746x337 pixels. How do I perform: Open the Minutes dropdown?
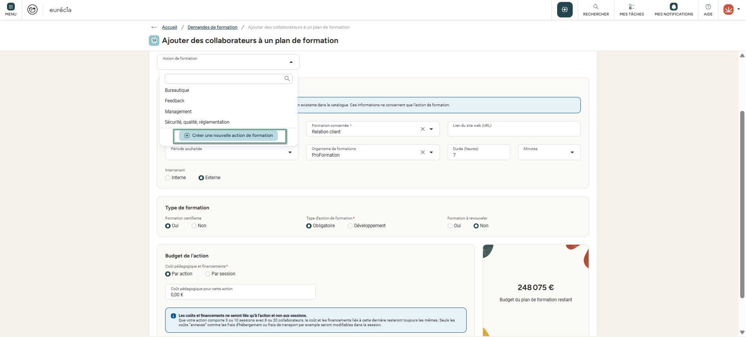coord(572,152)
